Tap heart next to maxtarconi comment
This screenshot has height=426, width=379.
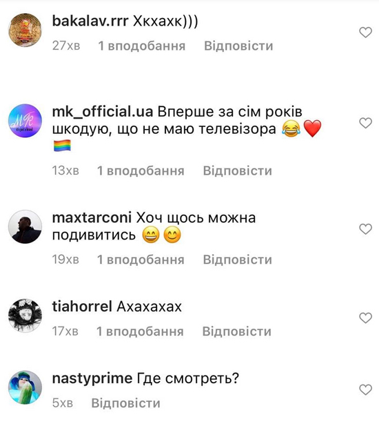click(365, 229)
